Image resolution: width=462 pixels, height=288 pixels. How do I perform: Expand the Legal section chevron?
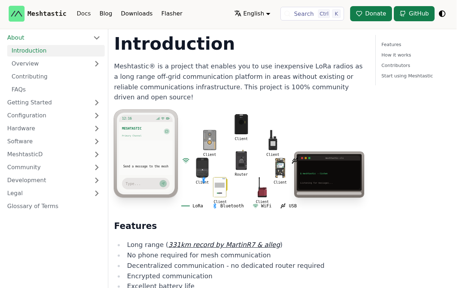pyautogui.click(x=97, y=193)
